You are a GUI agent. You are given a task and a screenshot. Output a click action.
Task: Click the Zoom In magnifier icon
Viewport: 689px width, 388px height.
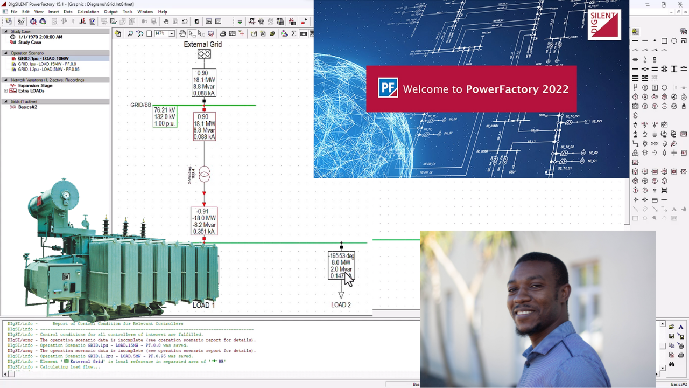tap(130, 33)
